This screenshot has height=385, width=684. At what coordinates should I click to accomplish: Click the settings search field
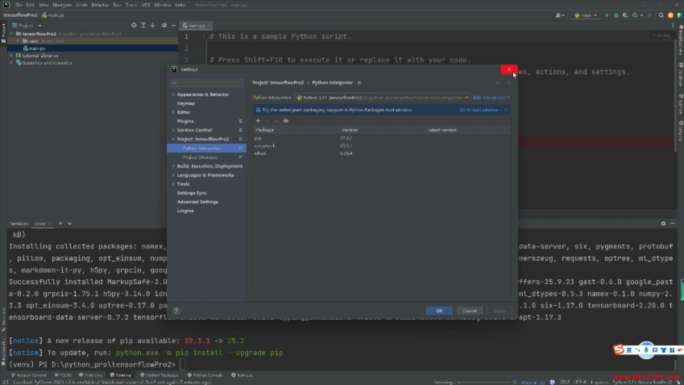[x=207, y=82]
